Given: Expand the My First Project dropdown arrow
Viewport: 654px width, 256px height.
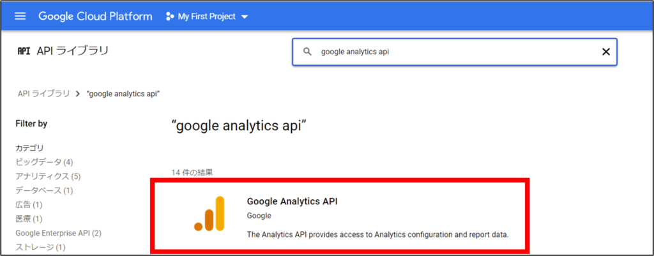Looking at the screenshot, I should click(245, 17).
